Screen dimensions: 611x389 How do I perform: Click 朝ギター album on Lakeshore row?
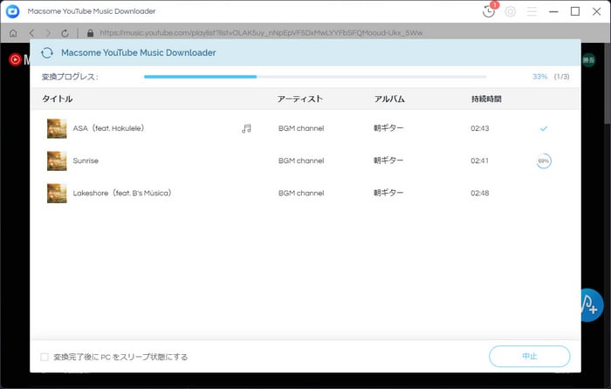tap(388, 193)
